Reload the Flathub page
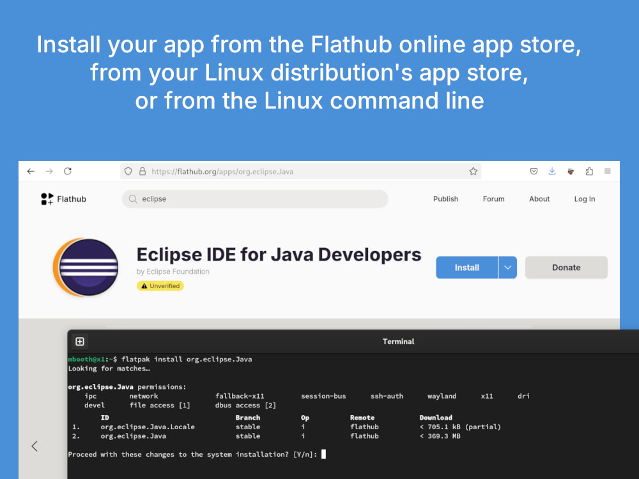Viewport: 639px width, 479px height. tap(68, 171)
